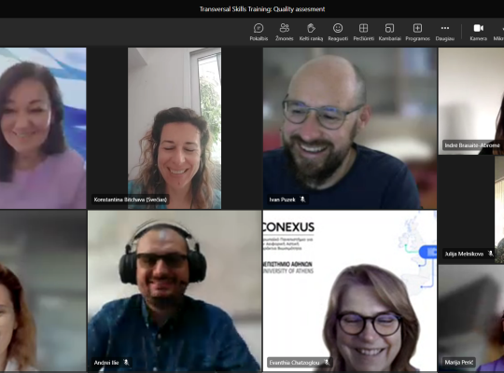Toggle the Kamera camera button
The width and height of the screenshot is (504, 373).
(478, 32)
